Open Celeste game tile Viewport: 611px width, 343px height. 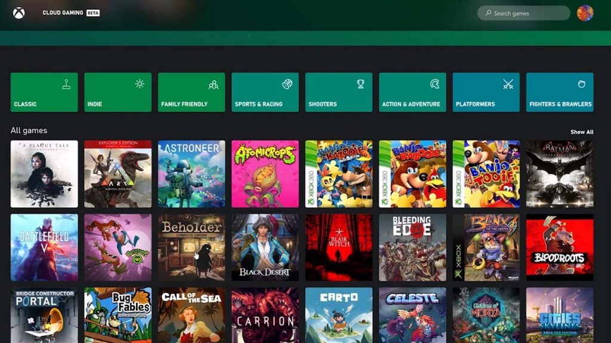[412, 316]
